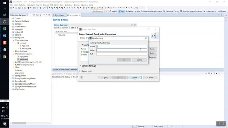This screenshot has height=128, width=228.
Task: Open the Refactor menu
Action: pyautogui.click(x=22, y=5)
